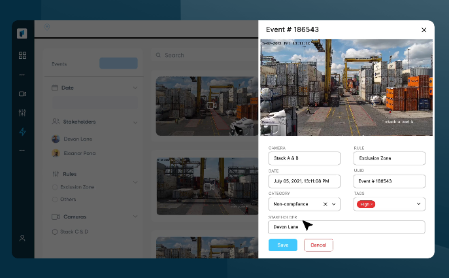Collapse the Date filter section
Viewport: 449px width, 278px height.
pos(135,88)
